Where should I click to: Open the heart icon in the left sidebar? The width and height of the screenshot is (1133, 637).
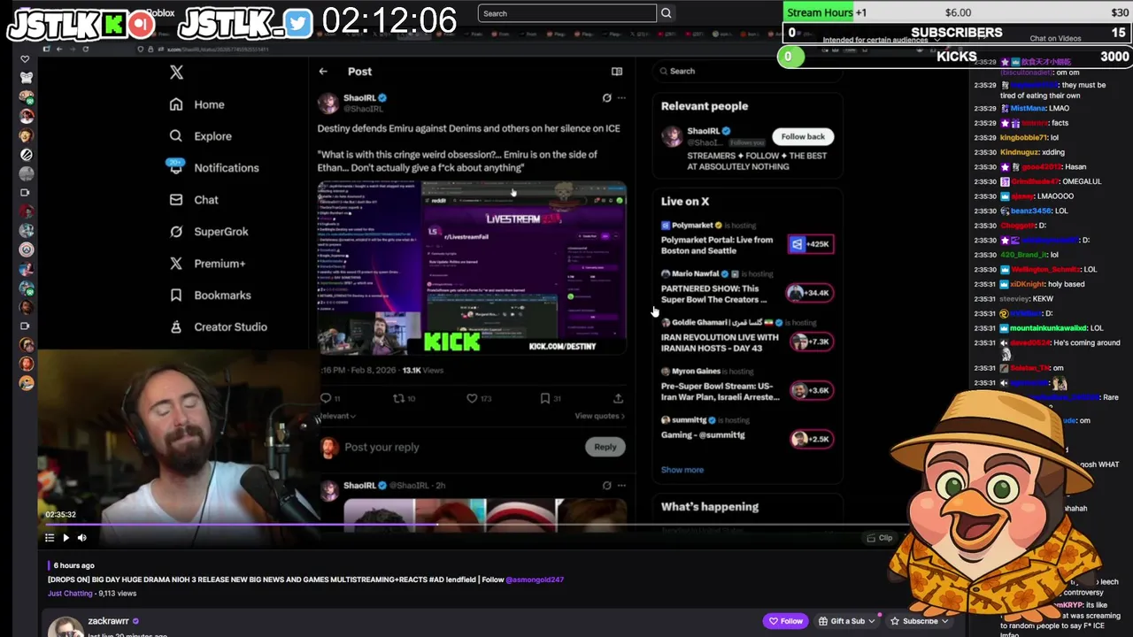click(x=25, y=59)
